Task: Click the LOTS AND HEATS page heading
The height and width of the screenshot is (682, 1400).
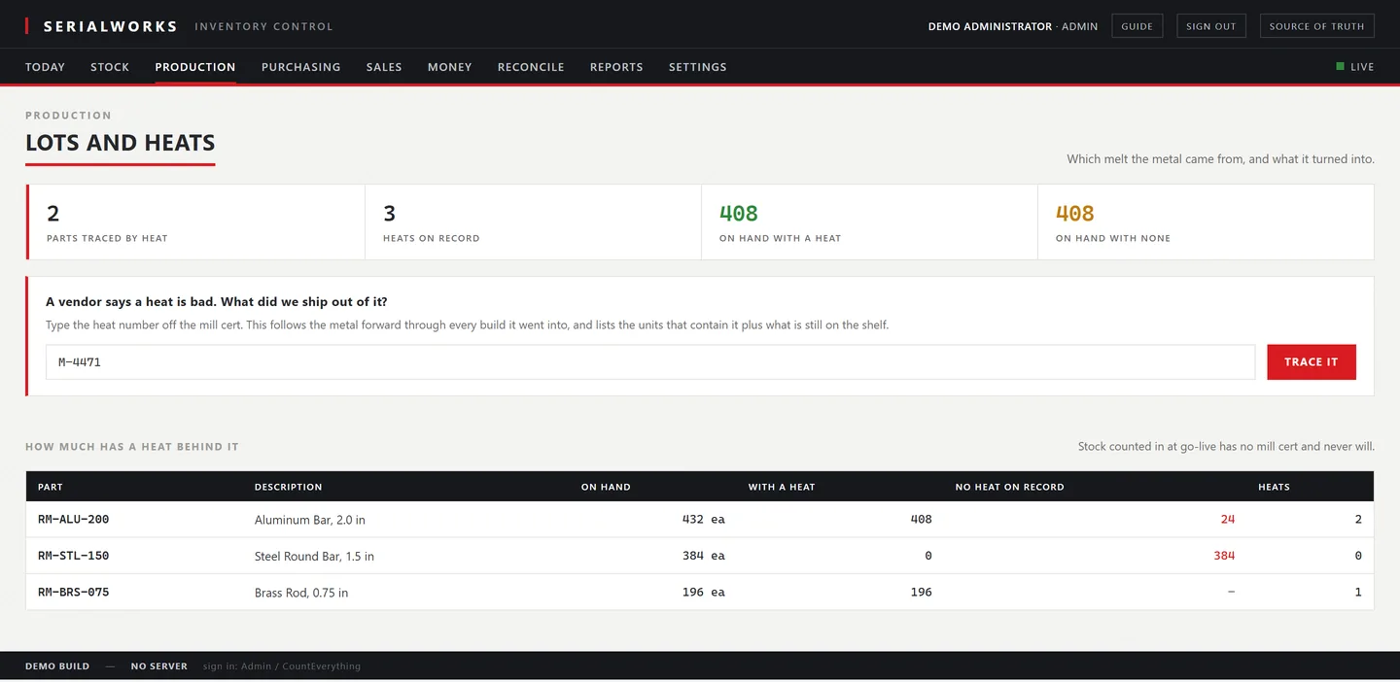Action: coord(121,143)
